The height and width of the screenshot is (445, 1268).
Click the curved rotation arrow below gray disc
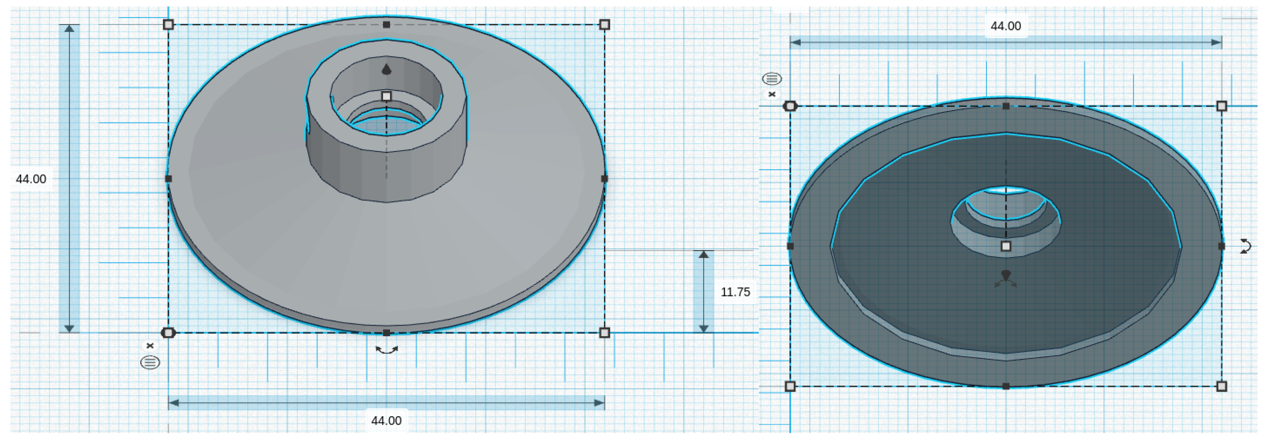pos(387,350)
